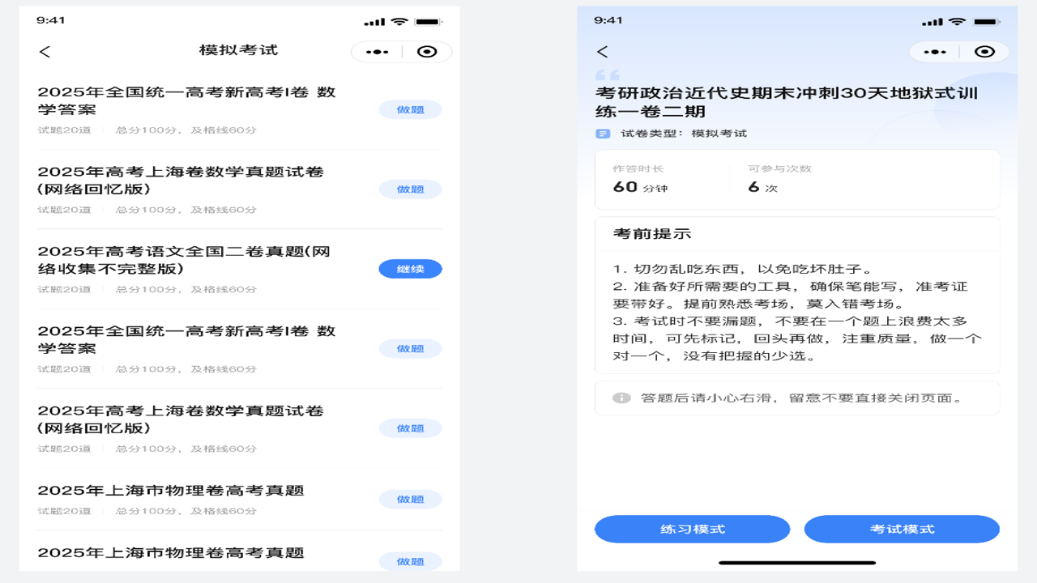The height and width of the screenshot is (583, 1037).
Task: Tap the circle close icon on 模拟考试 screen
Action: (x=427, y=52)
